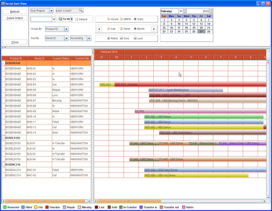Click the yellow ORD-083 Out bar
This screenshot has height=211, width=272.
pos(107,85)
